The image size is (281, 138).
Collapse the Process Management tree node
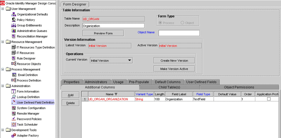click(x=2, y=69)
